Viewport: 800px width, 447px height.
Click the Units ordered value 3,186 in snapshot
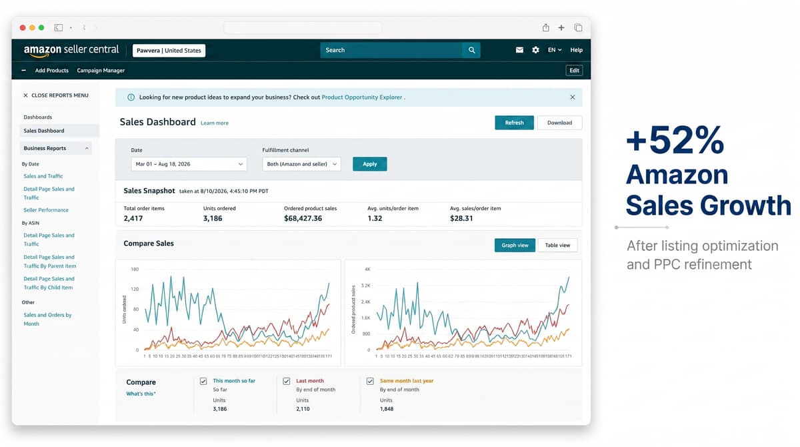click(x=213, y=218)
